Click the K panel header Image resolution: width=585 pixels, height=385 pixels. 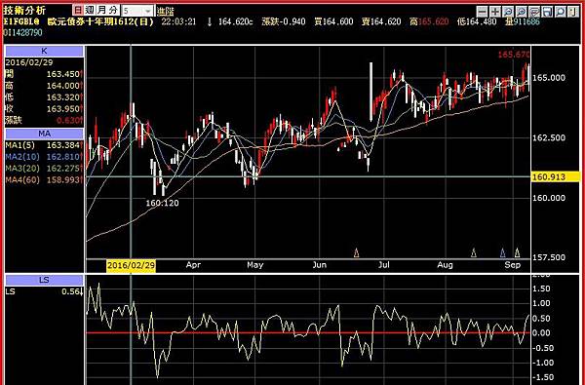[44, 51]
